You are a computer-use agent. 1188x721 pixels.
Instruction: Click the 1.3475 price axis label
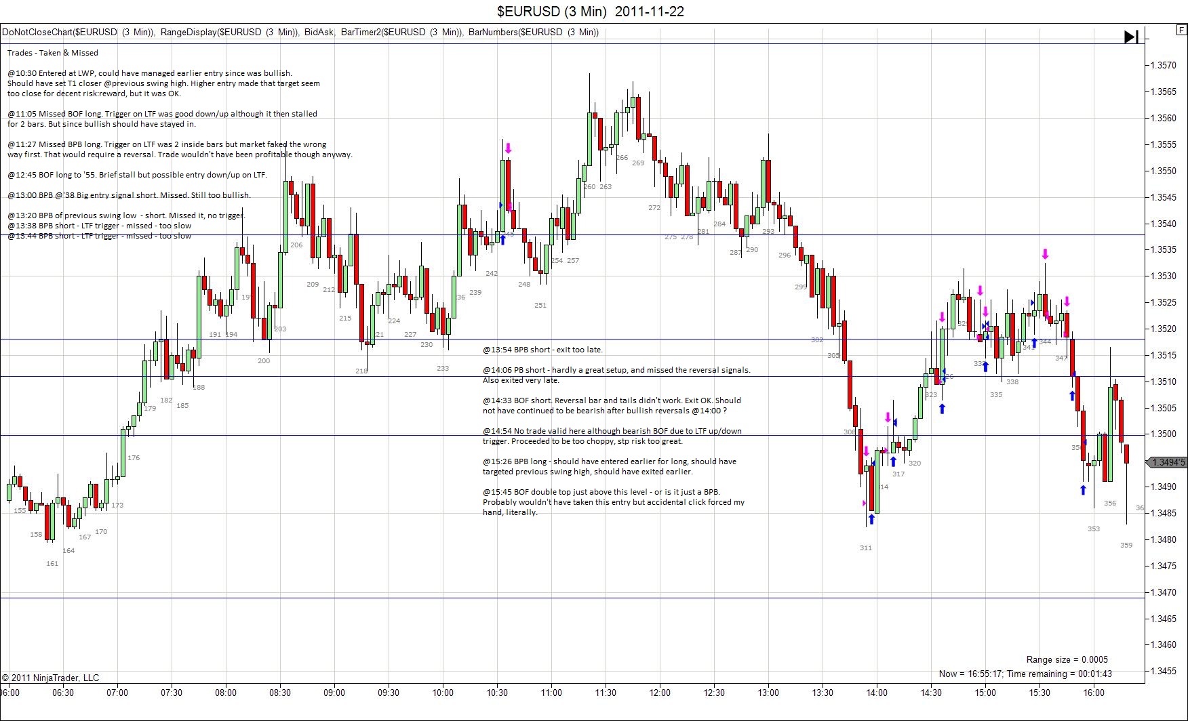(1164, 566)
